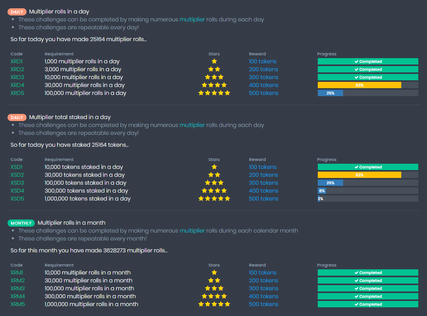The image size is (427, 316).
Task: Click the orange DAILY badge for Multiplier rolls
Action: (x=17, y=12)
